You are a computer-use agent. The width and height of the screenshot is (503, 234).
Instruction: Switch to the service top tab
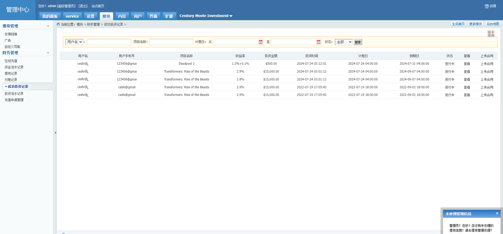point(72,16)
